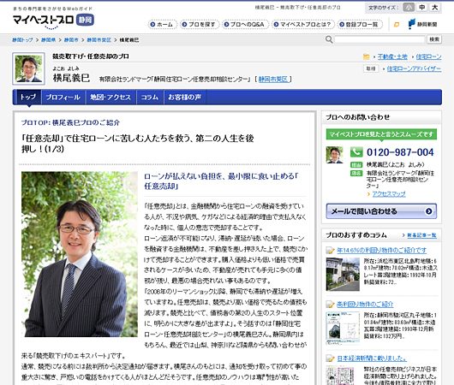Focus the site search input field
Viewport: 454px width, 385px height.
point(379,39)
